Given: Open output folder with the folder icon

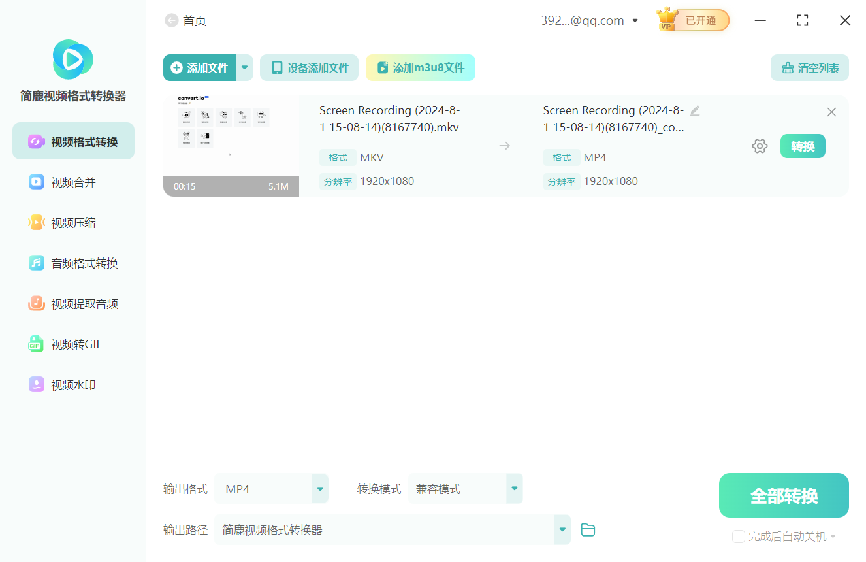Looking at the screenshot, I should (587, 530).
